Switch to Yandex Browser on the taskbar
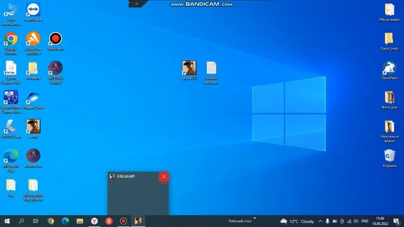The width and height of the screenshot is (404, 227). tap(94, 221)
